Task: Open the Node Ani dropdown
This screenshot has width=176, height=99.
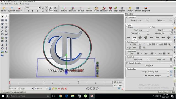Action: pyautogui.click(x=14, y=89)
